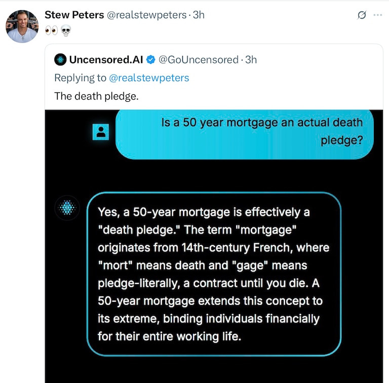Click the Grok slashed-circle icon
Image resolution: width=389 pixels, height=383 pixels.
(x=362, y=15)
